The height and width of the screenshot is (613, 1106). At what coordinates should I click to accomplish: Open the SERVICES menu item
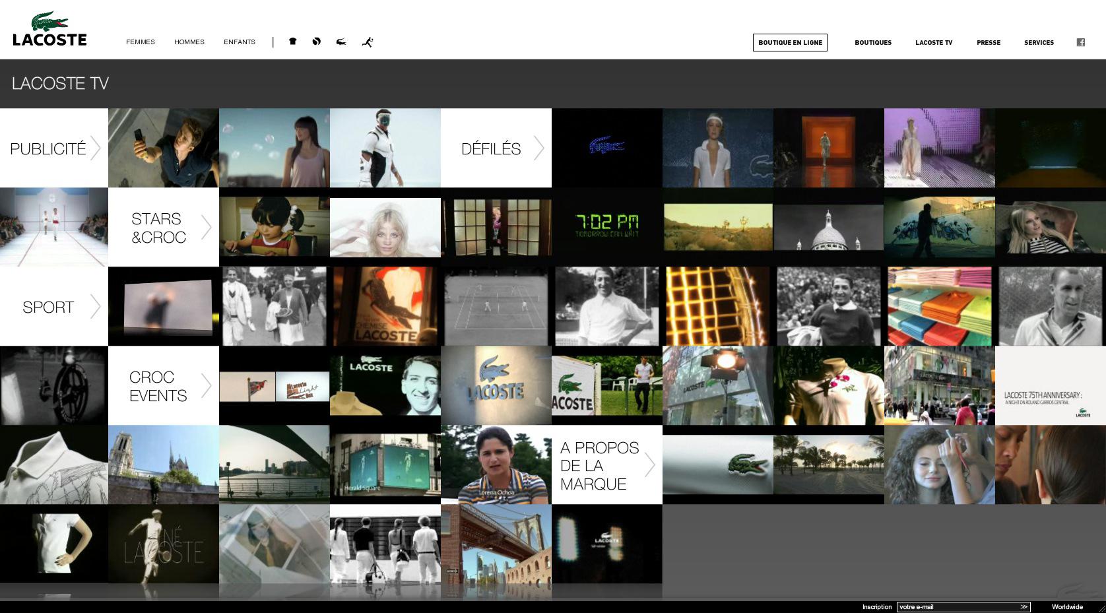click(x=1039, y=43)
